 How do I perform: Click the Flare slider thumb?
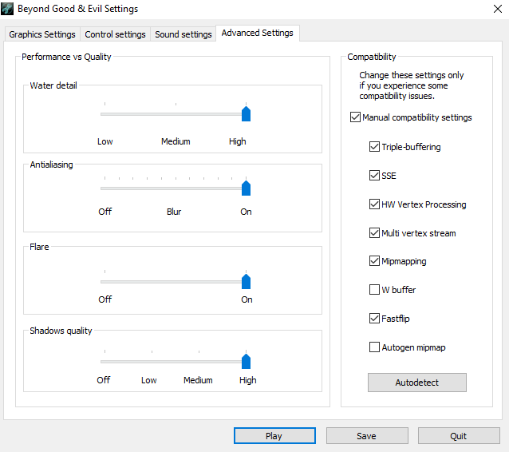pyautogui.click(x=246, y=281)
